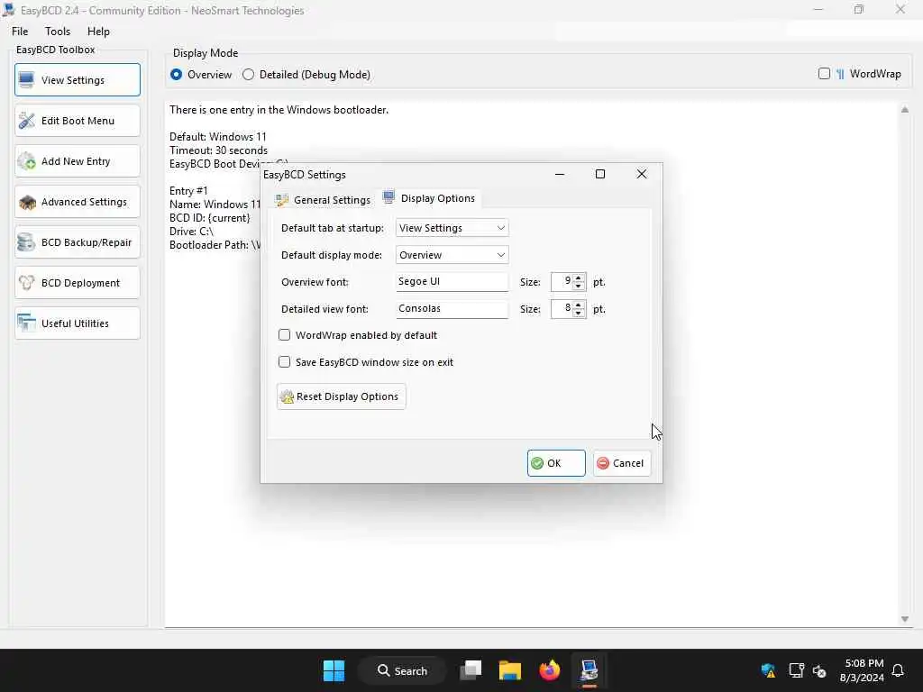923x692 pixels.
Task: Click the main window scrollbar down arrow
Action: click(x=905, y=619)
